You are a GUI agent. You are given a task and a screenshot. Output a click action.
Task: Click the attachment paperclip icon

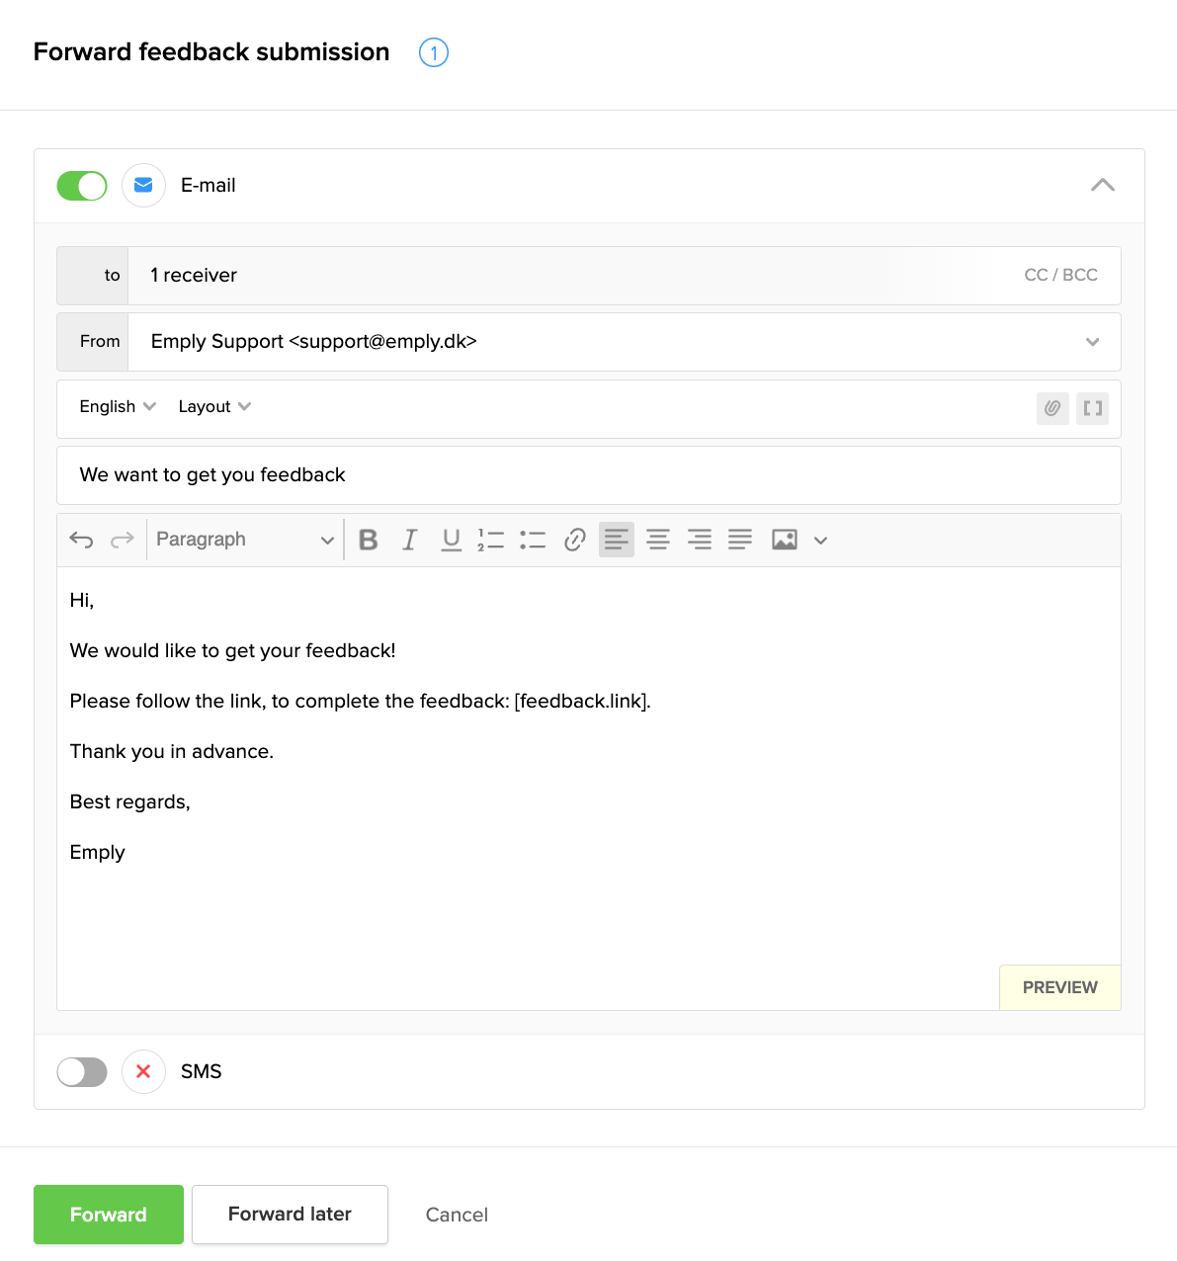pyautogui.click(x=1052, y=408)
